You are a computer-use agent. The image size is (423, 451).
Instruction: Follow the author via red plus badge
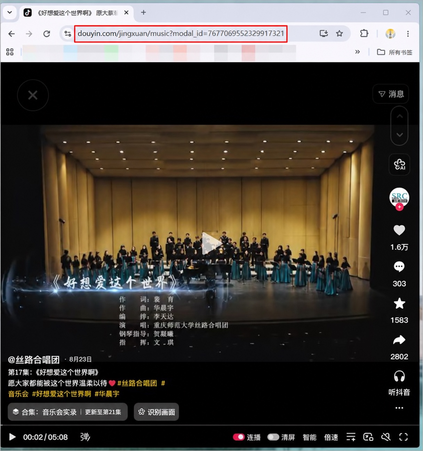pos(399,207)
